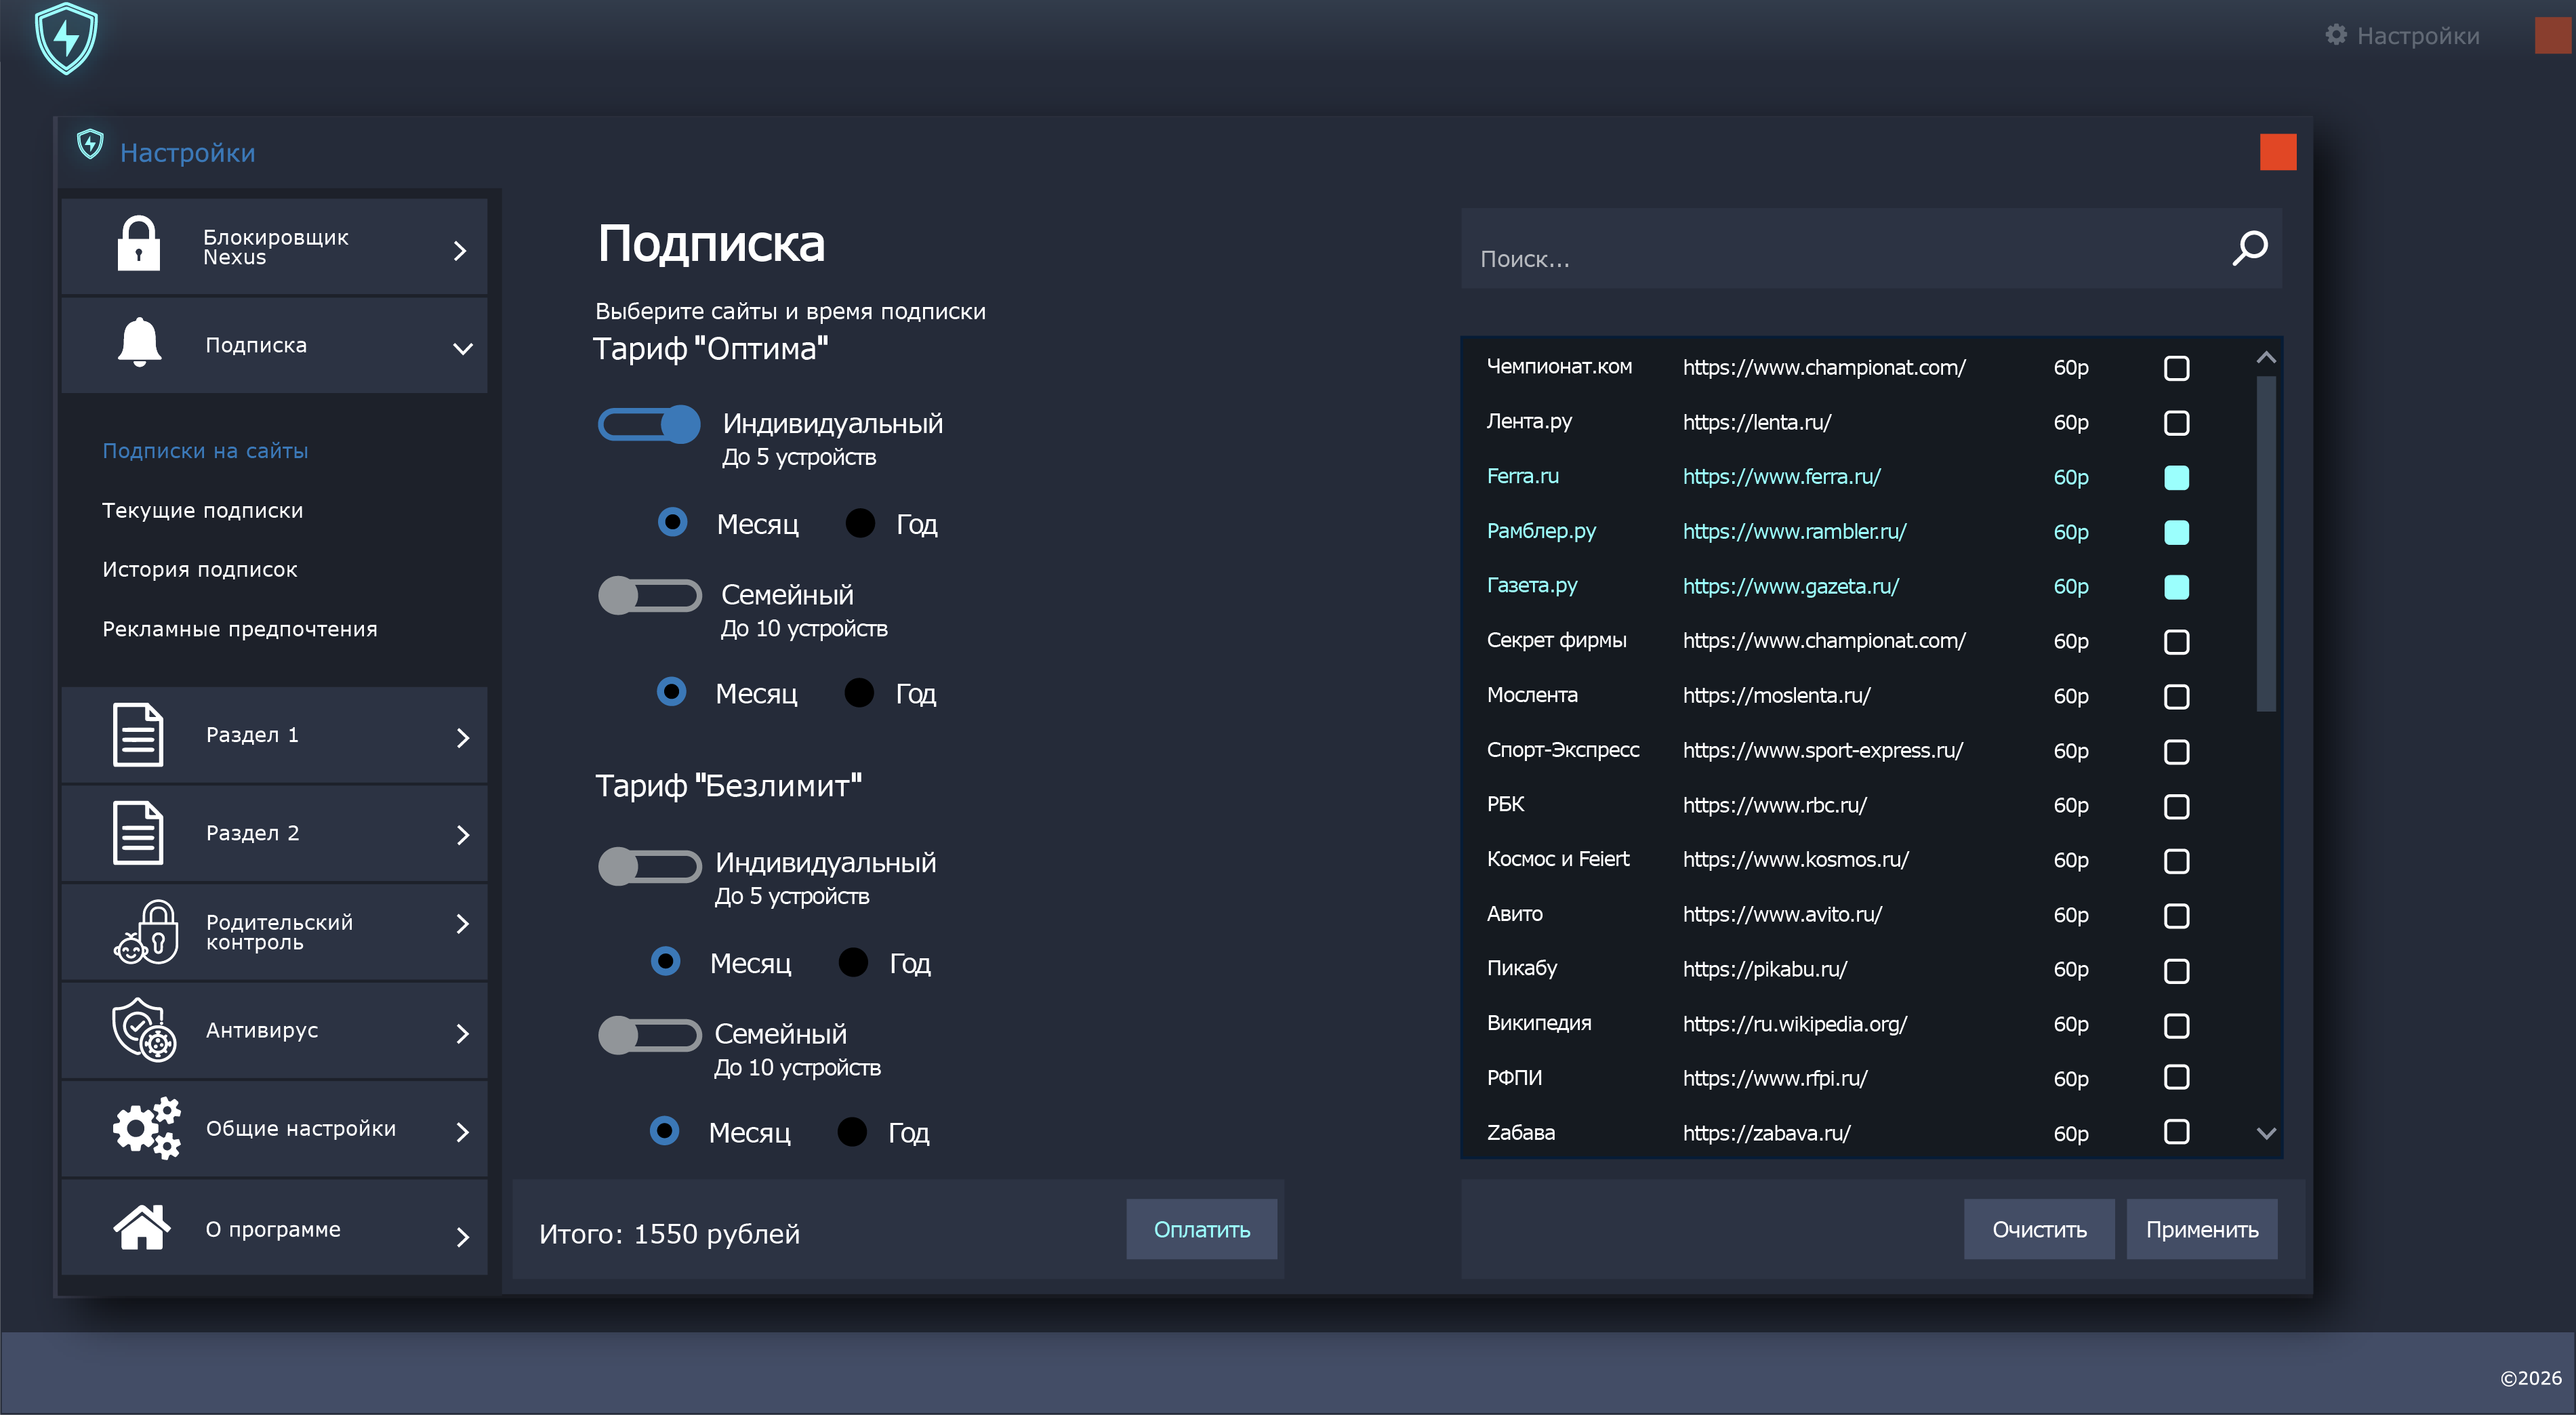This screenshot has height=1415, width=2576.
Task: Click the parental control lock icon
Action: point(146,931)
